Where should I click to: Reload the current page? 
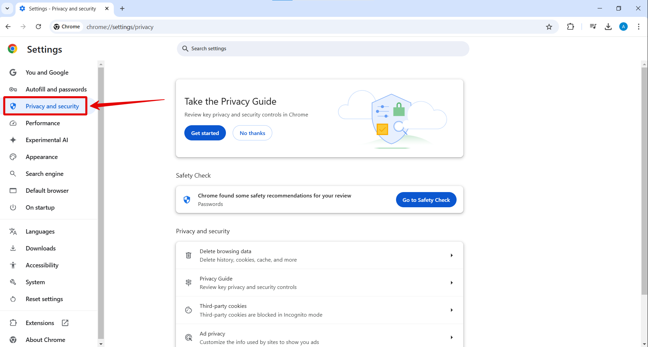click(39, 27)
